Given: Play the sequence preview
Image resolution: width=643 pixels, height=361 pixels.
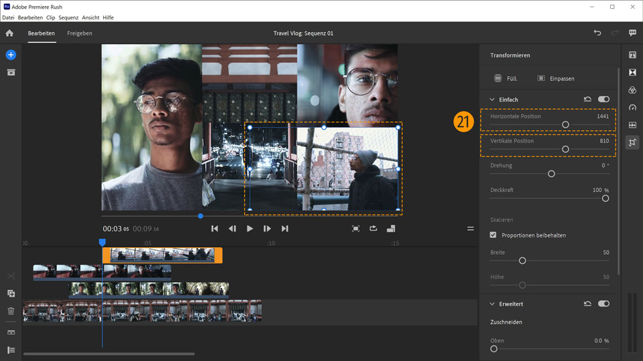Looking at the screenshot, I should click(x=250, y=229).
